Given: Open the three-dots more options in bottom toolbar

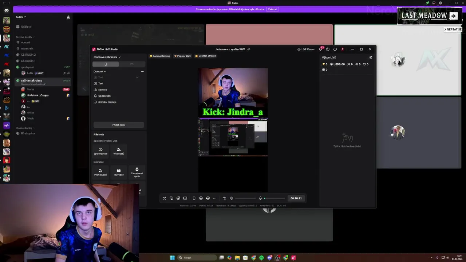Looking at the screenshot, I should (215, 198).
